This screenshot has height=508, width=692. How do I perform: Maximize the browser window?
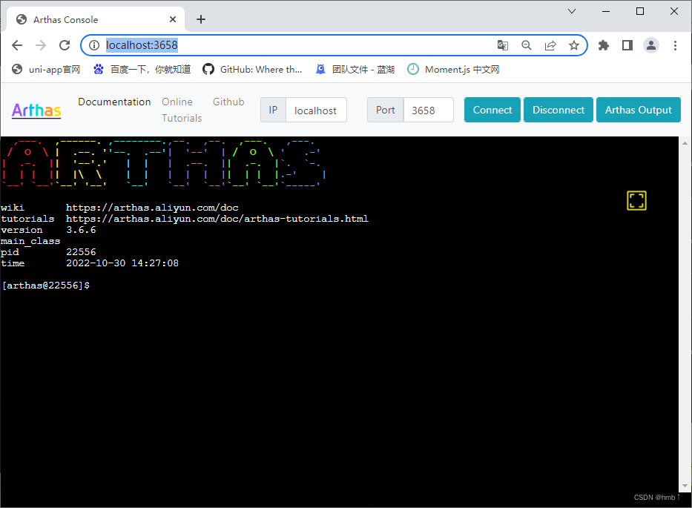[x=640, y=11]
